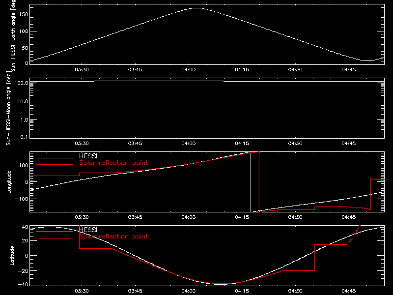
Task: Click 04:00 tick under Sun-HESSI-Moon angle plot
Action: click(189, 143)
